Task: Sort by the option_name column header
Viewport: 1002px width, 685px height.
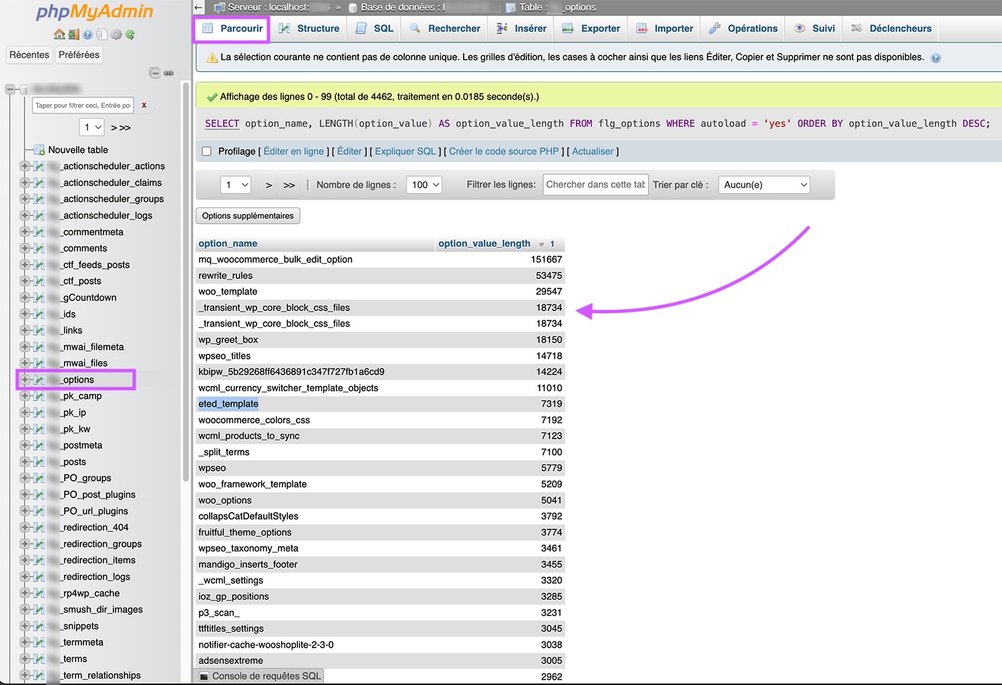Action: tap(228, 244)
